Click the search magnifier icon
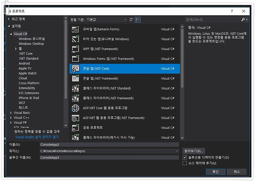 coord(243,19)
